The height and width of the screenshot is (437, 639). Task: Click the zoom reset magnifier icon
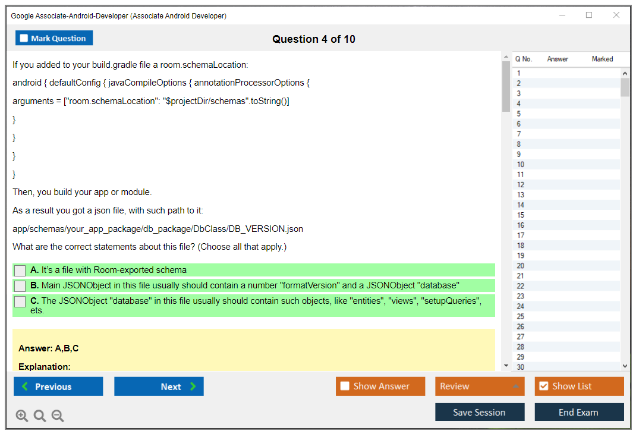coord(40,416)
